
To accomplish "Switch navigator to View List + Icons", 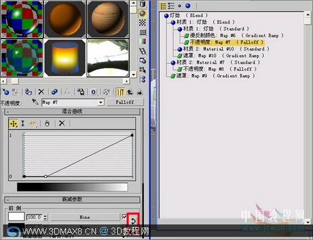I will 171,6.
